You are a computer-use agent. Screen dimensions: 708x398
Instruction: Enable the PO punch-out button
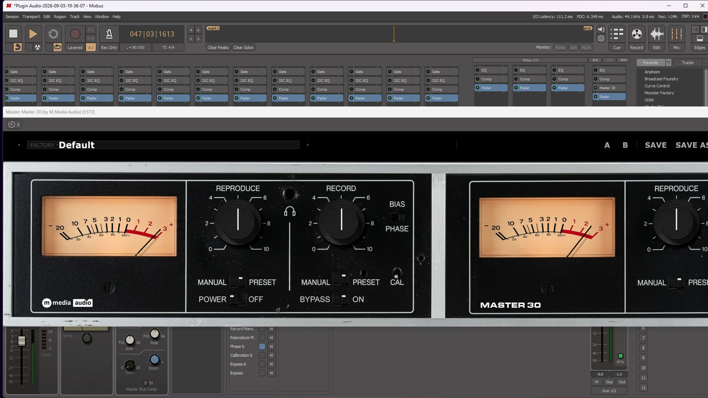tap(91, 38)
